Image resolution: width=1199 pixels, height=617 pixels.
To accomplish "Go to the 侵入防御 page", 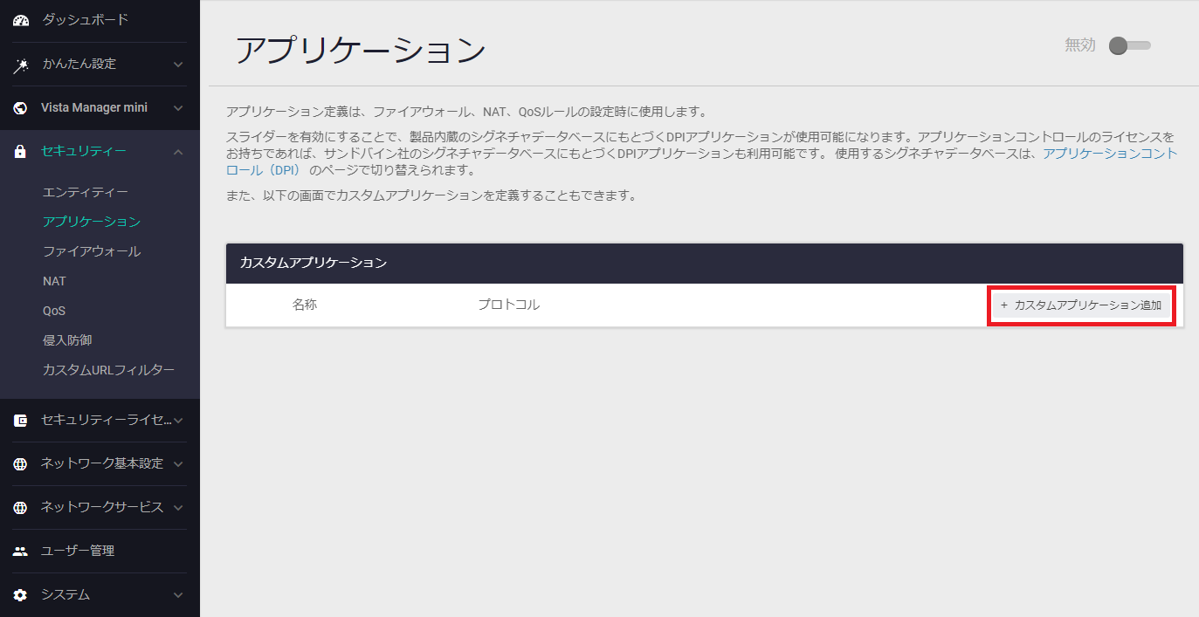I will 67,340.
